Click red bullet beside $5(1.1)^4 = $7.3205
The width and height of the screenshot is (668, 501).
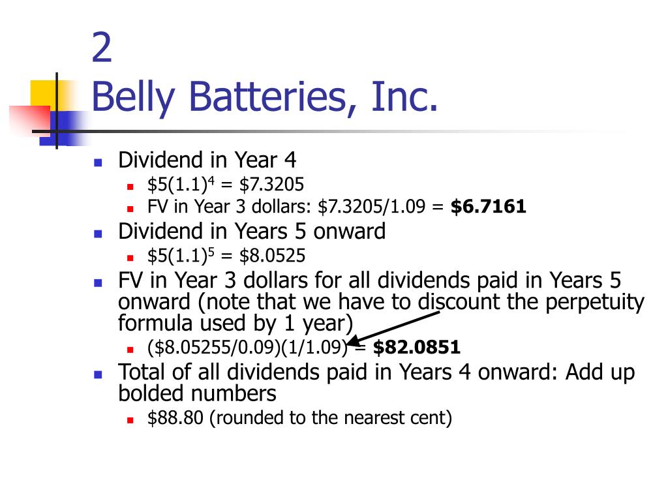130,187
